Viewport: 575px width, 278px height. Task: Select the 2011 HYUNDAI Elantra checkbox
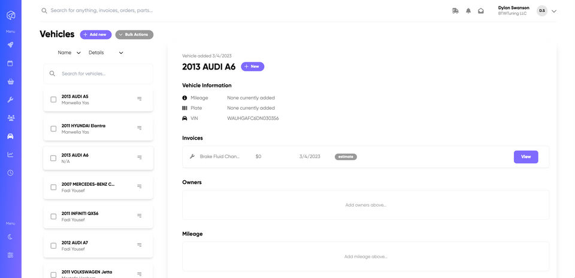point(53,129)
